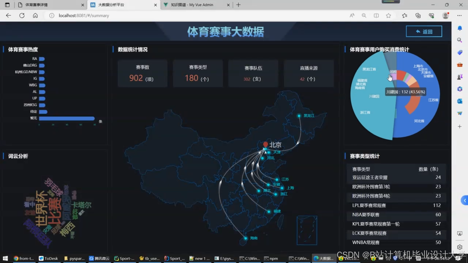Open the sidebar paper plane icon
This screenshot has height=263, width=468.
460,114
